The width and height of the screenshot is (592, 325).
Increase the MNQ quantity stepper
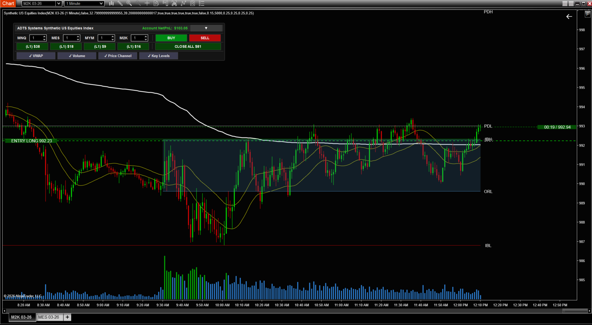point(45,37)
